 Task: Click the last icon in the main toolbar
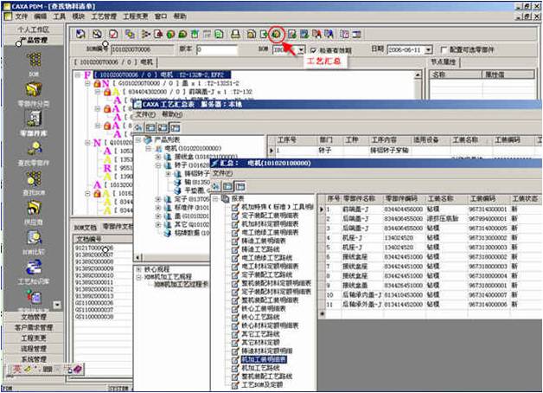(x=357, y=34)
